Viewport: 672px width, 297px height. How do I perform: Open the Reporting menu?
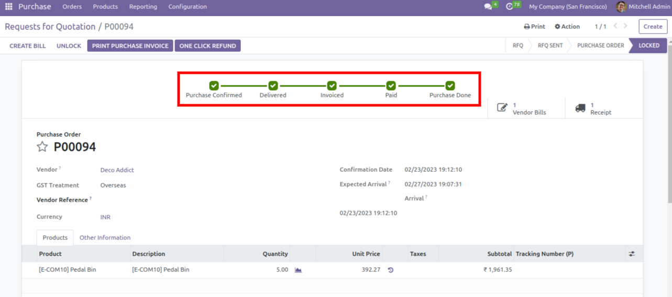tap(143, 7)
